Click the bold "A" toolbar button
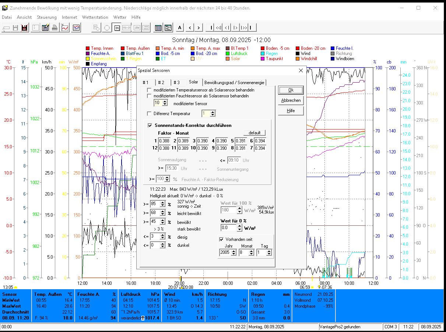The width and height of the screenshot is (446, 332). pyautogui.click(x=180, y=28)
